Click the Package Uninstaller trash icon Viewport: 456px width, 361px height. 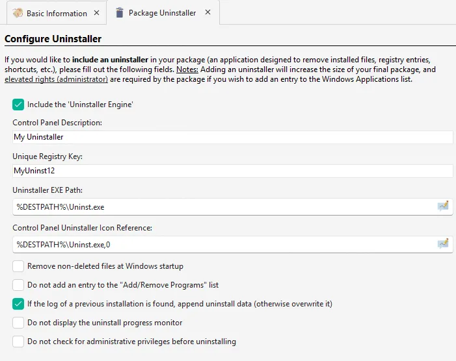pos(119,13)
